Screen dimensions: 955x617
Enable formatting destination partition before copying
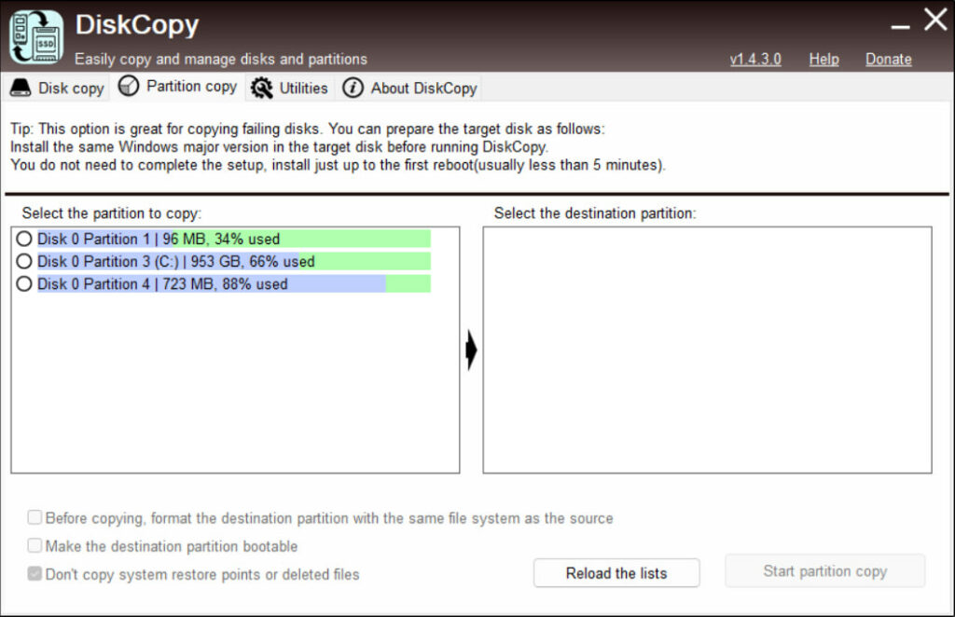pyautogui.click(x=35, y=517)
